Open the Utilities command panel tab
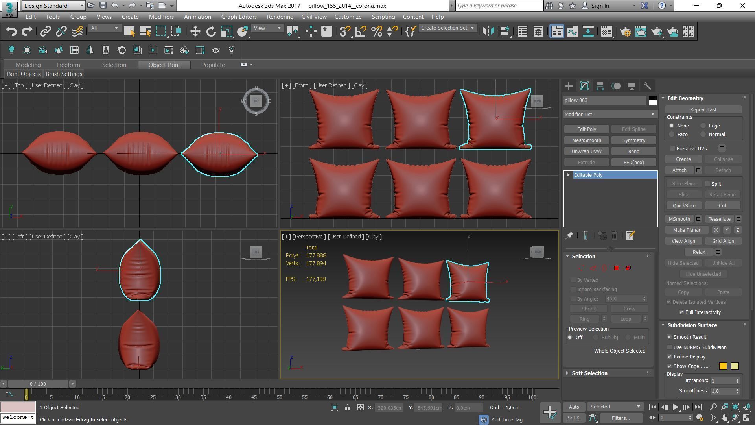Viewport: 755px width, 425px height. point(647,86)
